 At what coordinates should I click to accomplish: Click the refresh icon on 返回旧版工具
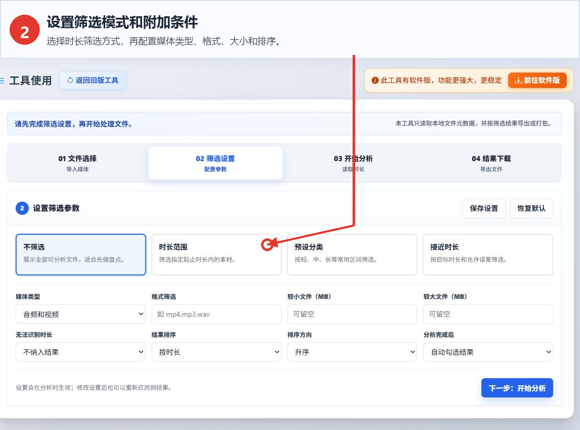coord(70,80)
